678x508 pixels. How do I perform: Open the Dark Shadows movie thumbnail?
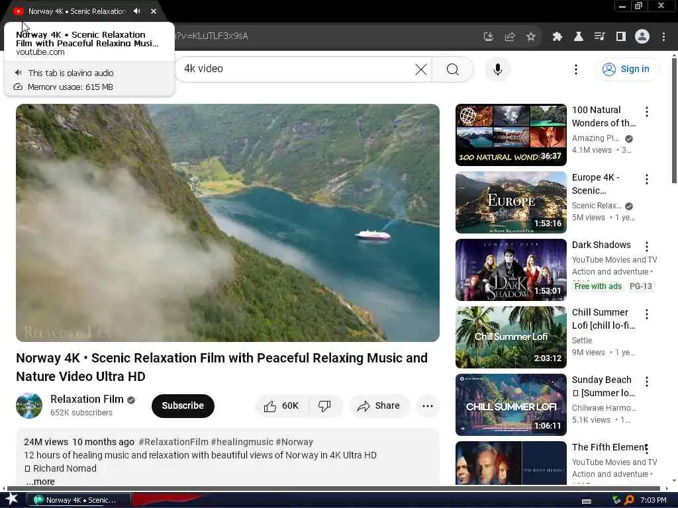510,270
